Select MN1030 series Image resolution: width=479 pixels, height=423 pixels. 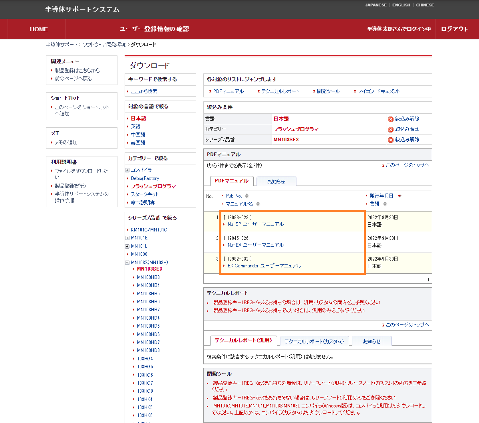(x=139, y=254)
